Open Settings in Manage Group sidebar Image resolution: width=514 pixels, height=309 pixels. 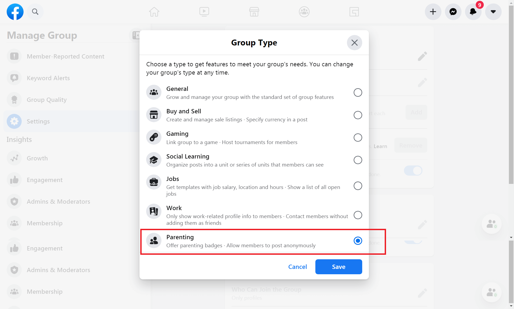pyautogui.click(x=38, y=121)
